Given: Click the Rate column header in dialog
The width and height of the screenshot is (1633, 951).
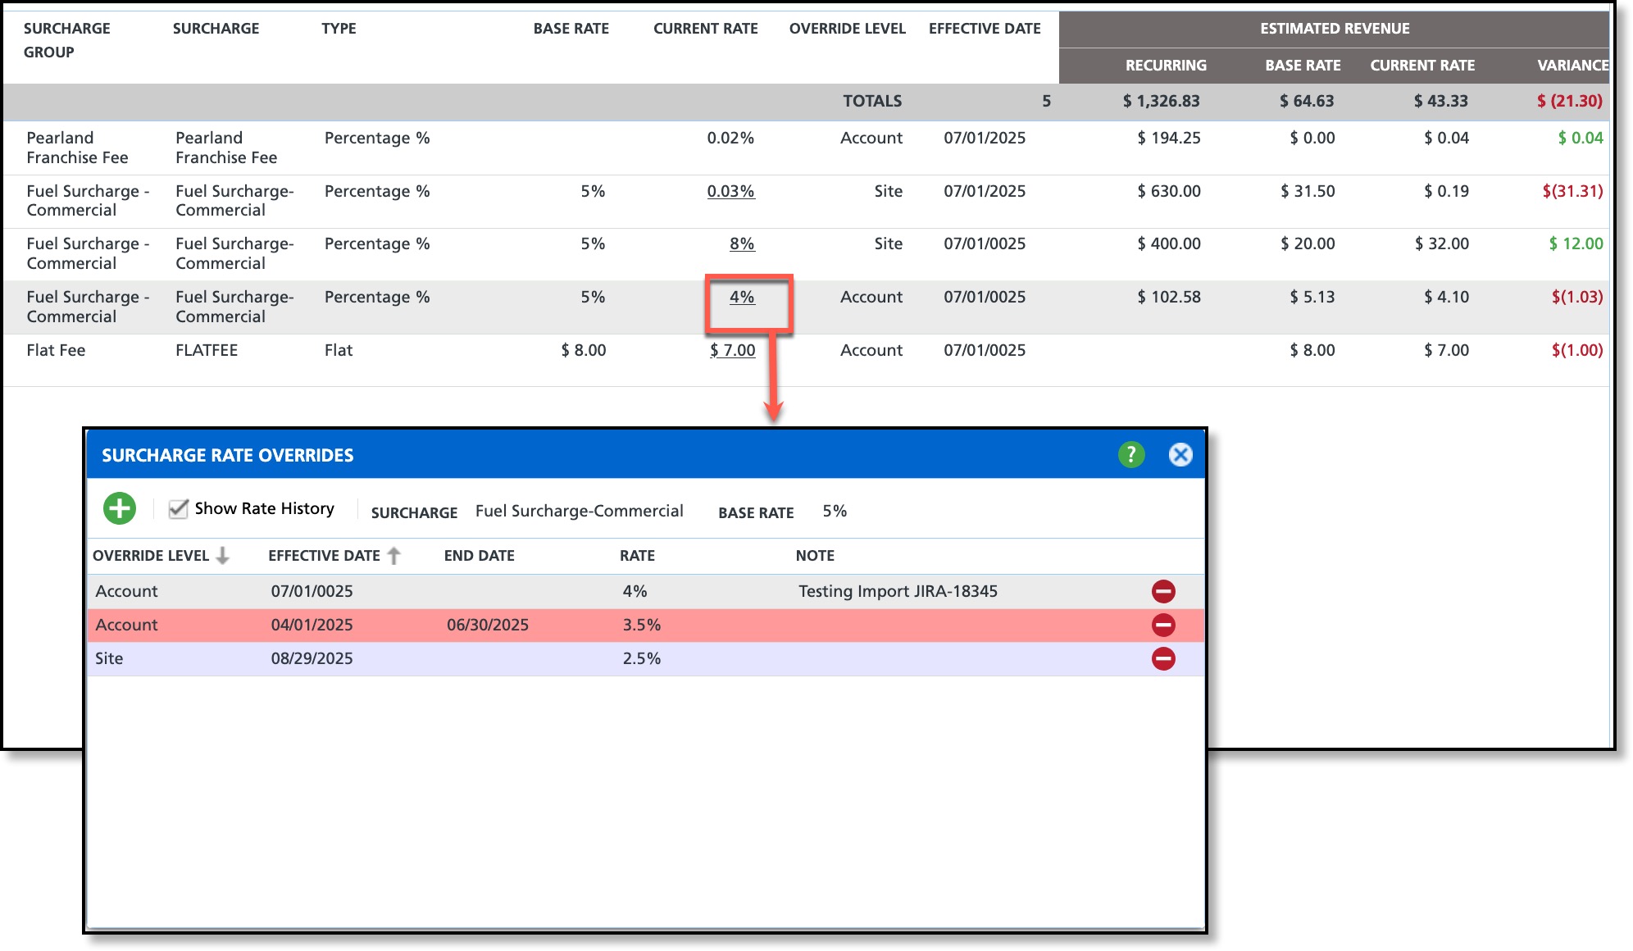Looking at the screenshot, I should coord(637,556).
